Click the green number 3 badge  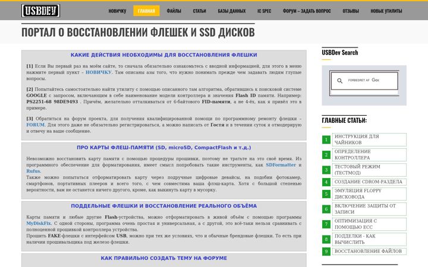[x=326, y=170]
